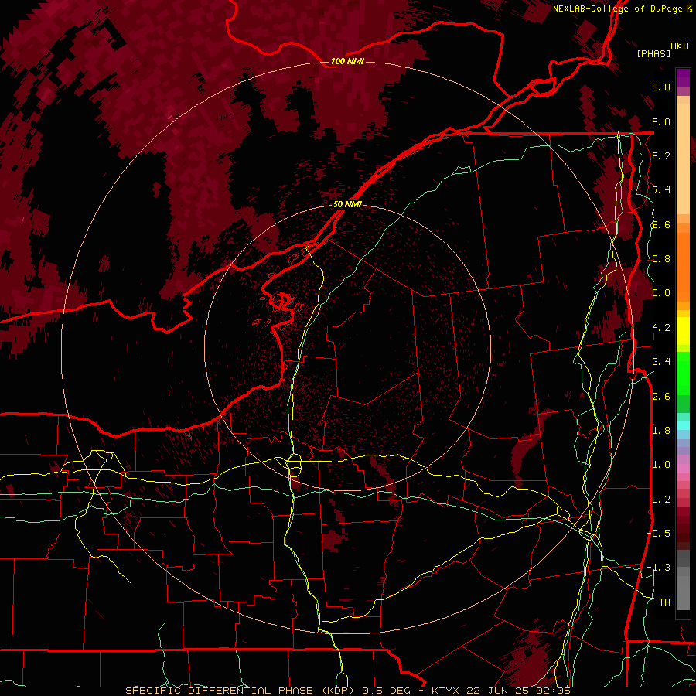Click the 7.4 value on the color scale

661,190
